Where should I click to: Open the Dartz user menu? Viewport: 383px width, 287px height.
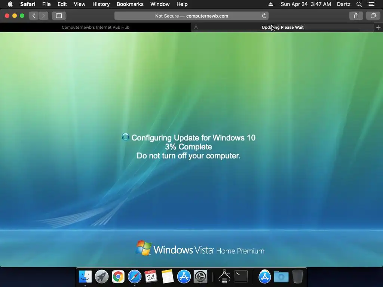click(343, 4)
